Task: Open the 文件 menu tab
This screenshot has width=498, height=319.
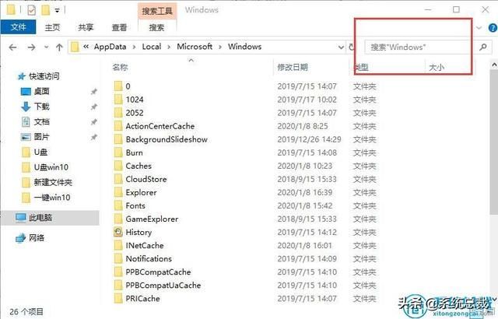Action: click(18, 27)
